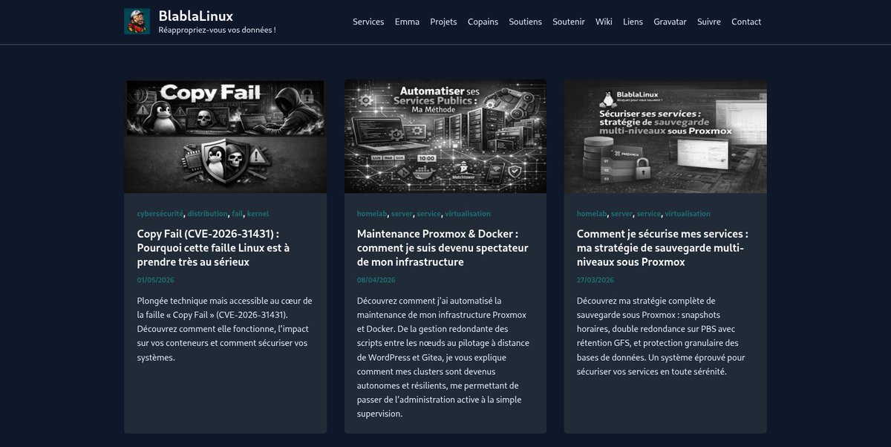Open the Soutiens menu item
Viewport: 891px width, 447px height.
[x=525, y=22]
